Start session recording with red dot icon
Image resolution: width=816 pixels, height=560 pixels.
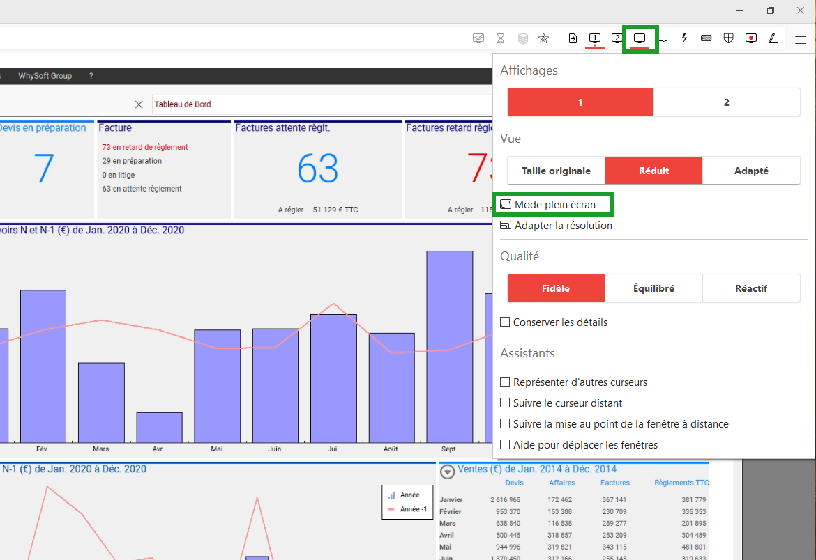pyautogui.click(x=751, y=38)
